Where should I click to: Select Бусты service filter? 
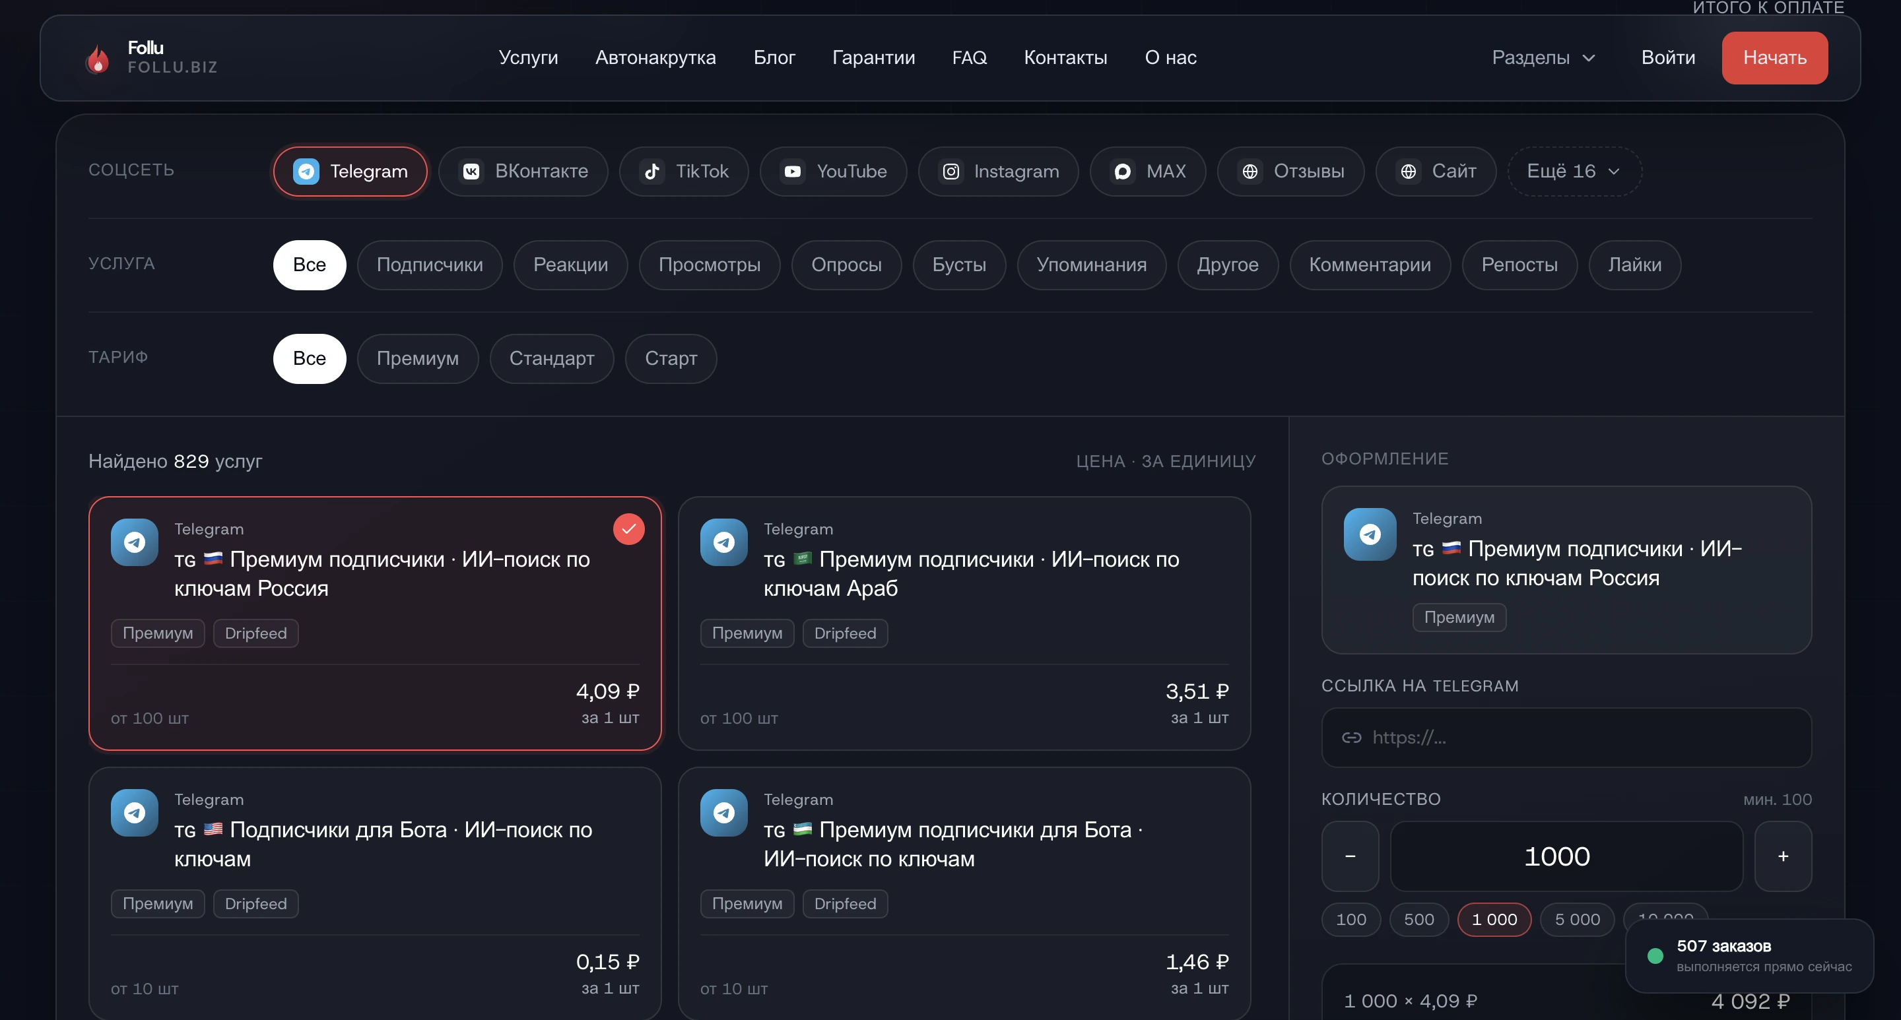click(958, 265)
